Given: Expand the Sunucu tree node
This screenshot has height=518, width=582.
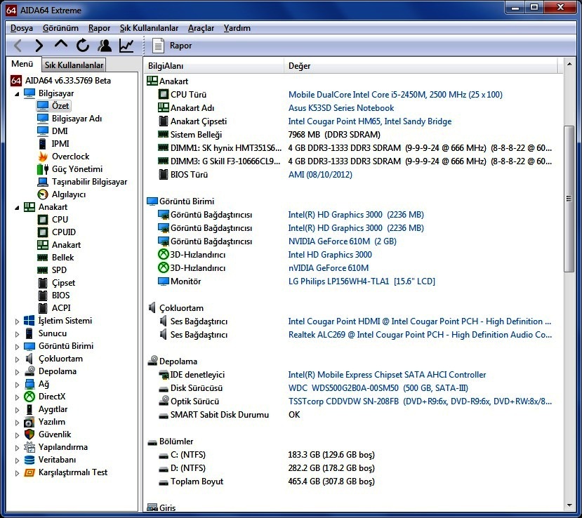Looking at the screenshot, I should coord(17,334).
